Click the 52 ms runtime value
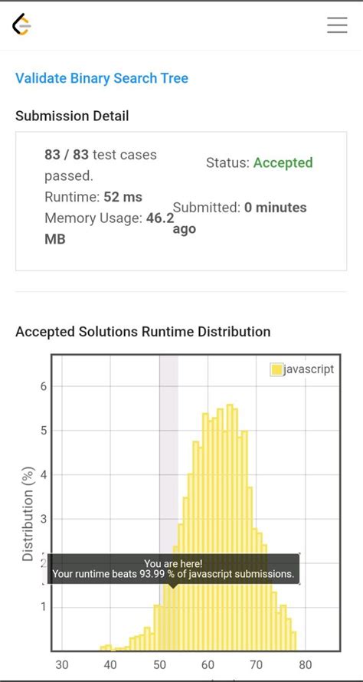This screenshot has width=363, height=682. 123,197
